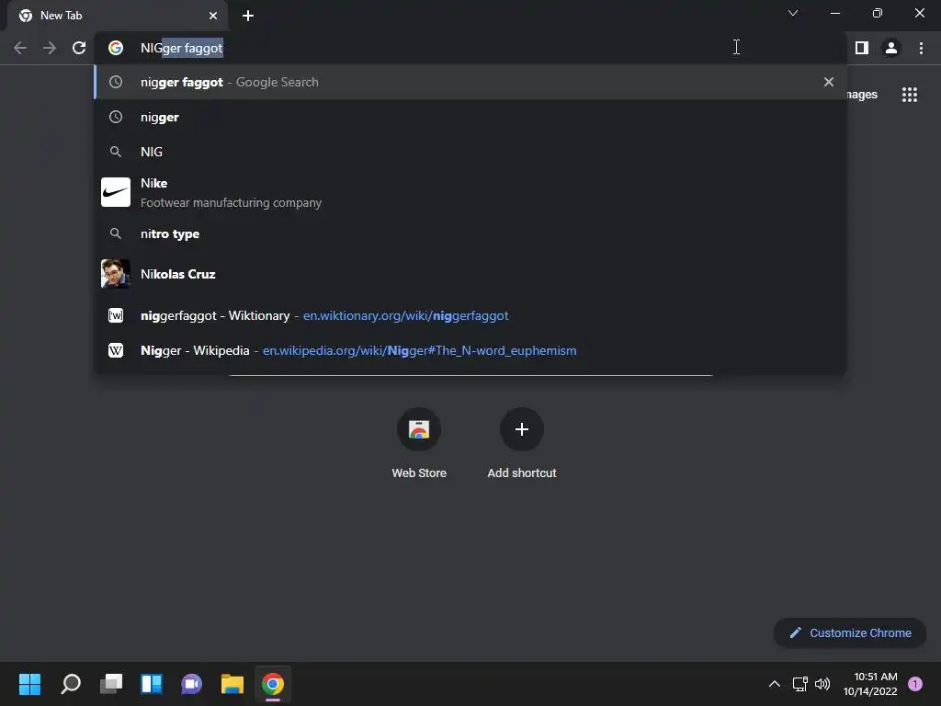Image resolution: width=941 pixels, height=706 pixels.
Task: Open the Chrome three-dot menu
Action: (921, 48)
